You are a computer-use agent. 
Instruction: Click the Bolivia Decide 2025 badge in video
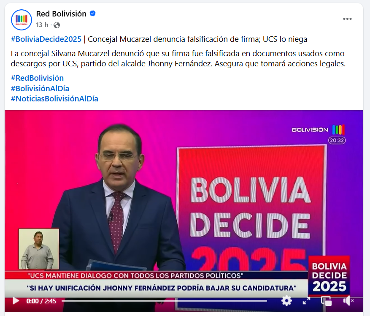[329, 276]
